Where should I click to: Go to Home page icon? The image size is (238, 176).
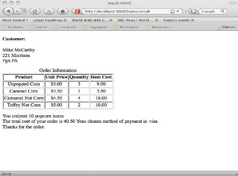click(63, 11)
